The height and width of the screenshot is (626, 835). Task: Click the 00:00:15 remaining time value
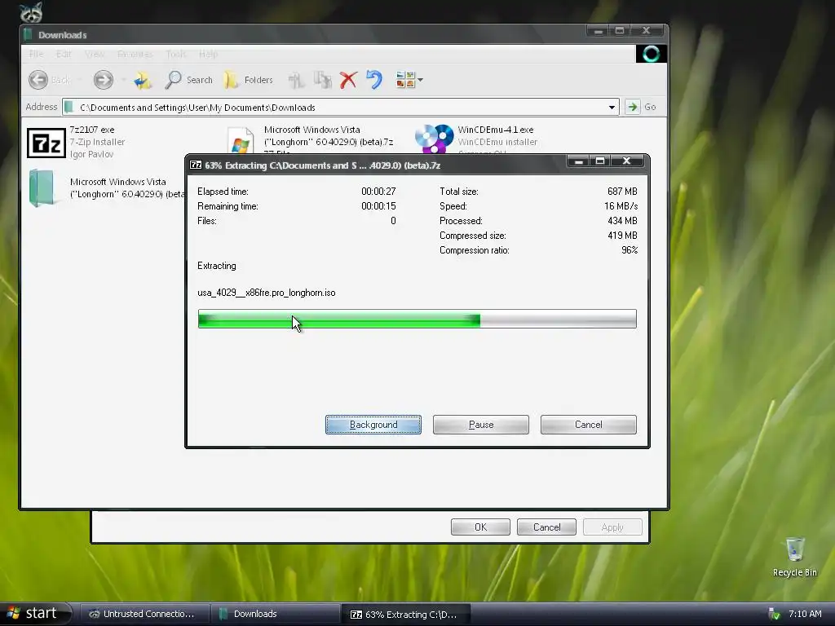coord(378,206)
